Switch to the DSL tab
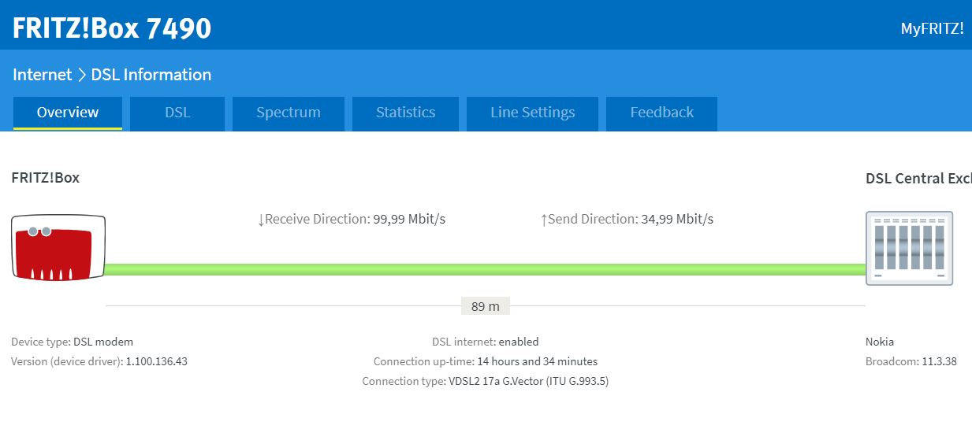The image size is (972, 429). (x=177, y=113)
